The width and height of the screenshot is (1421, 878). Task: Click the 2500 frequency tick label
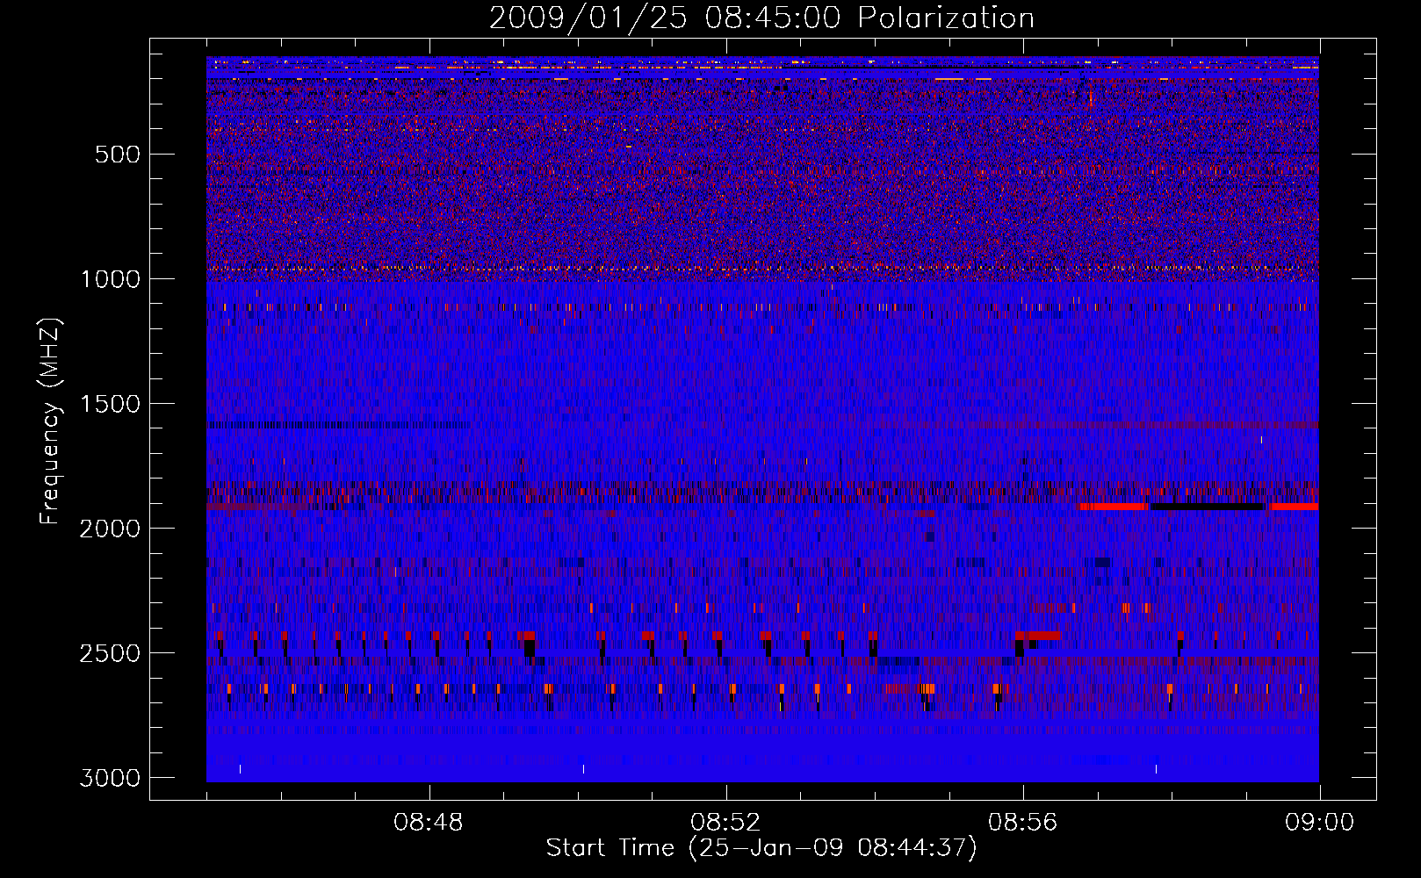pyautogui.click(x=110, y=653)
